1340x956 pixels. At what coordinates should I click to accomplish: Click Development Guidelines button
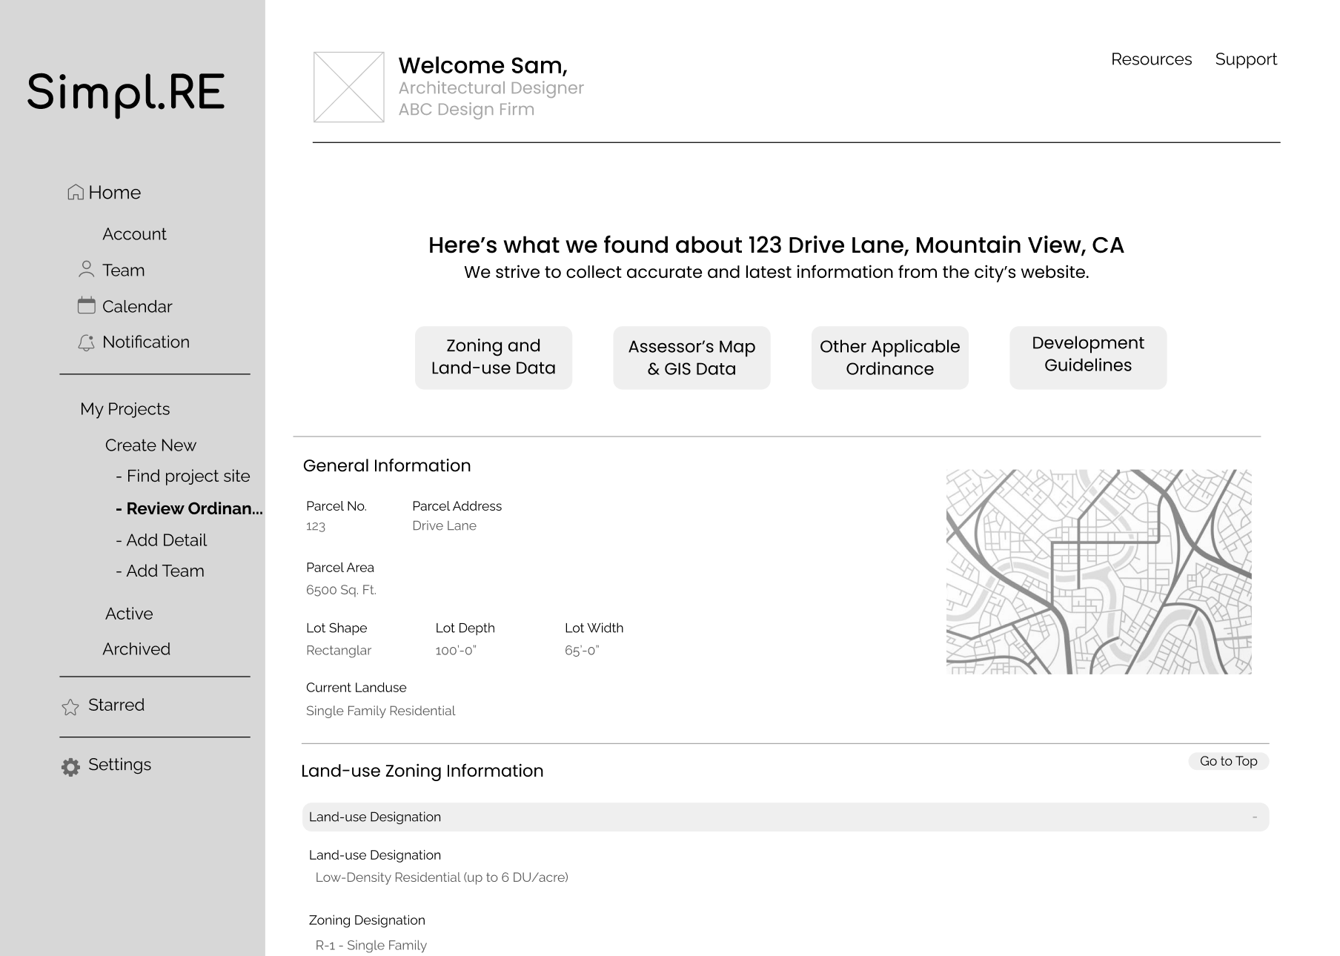[1088, 357]
